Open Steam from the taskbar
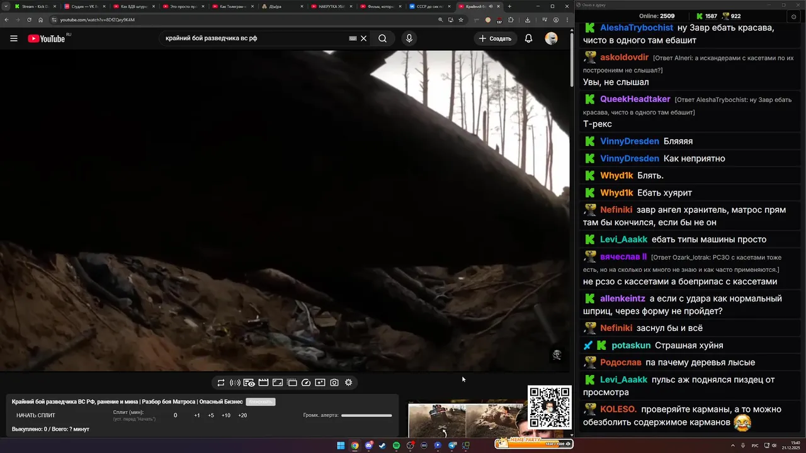This screenshot has height=453, width=806. point(382,445)
